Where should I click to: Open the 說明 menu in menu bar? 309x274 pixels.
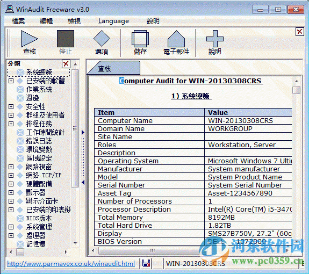point(153,21)
